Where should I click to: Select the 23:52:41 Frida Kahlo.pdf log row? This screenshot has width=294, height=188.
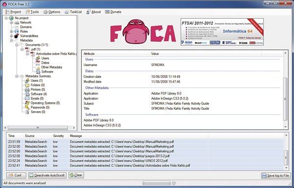[x=145, y=165]
